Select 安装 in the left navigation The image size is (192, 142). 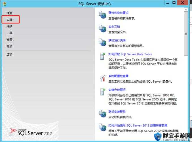click(9, 20)
